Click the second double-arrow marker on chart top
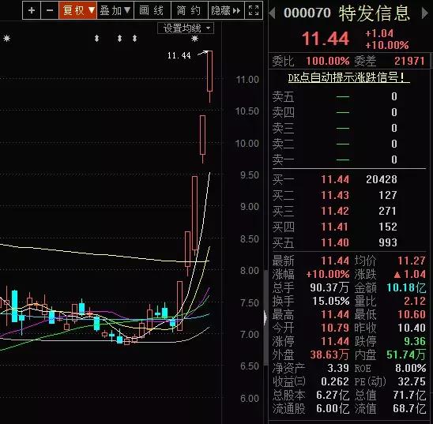This screenshot has height=424, width=433. click(x=119, y=38)
